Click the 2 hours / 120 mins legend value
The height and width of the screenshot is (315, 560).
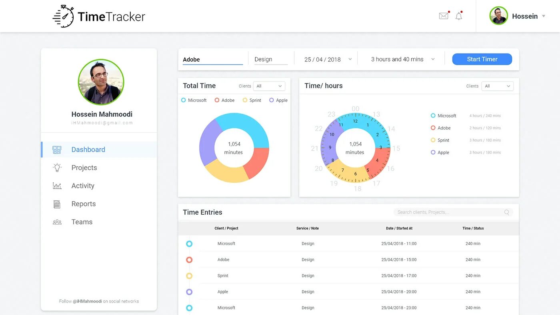485,128
